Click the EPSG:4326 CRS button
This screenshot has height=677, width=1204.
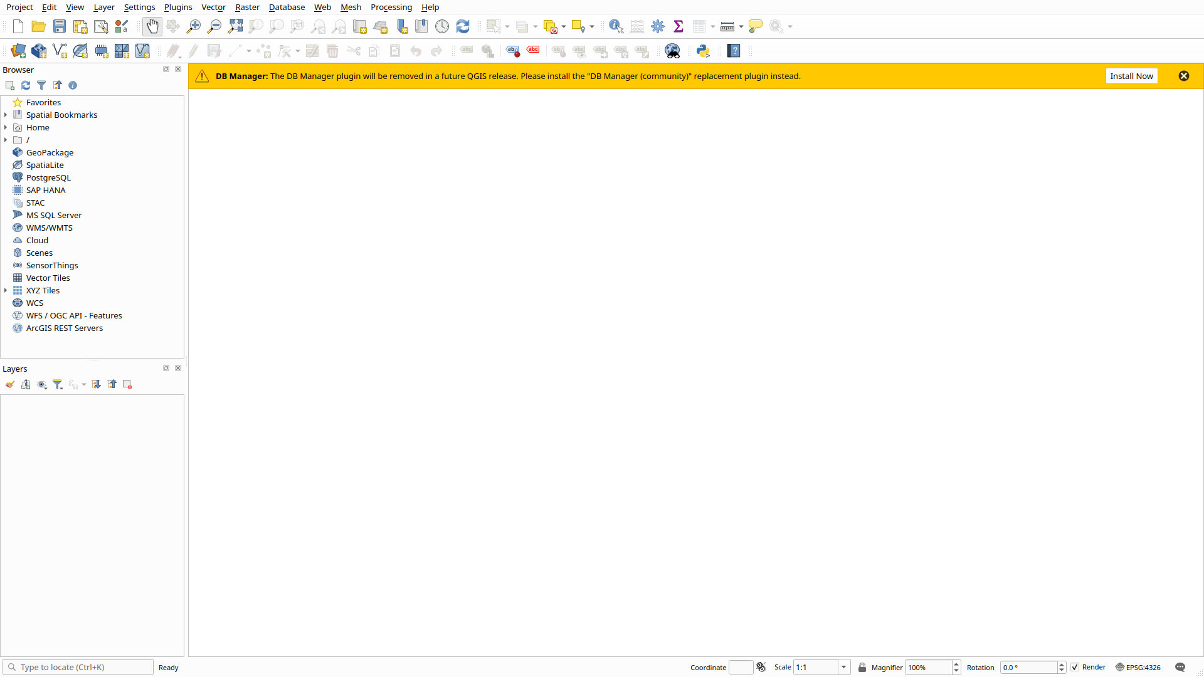click(x=1138, y=668)
